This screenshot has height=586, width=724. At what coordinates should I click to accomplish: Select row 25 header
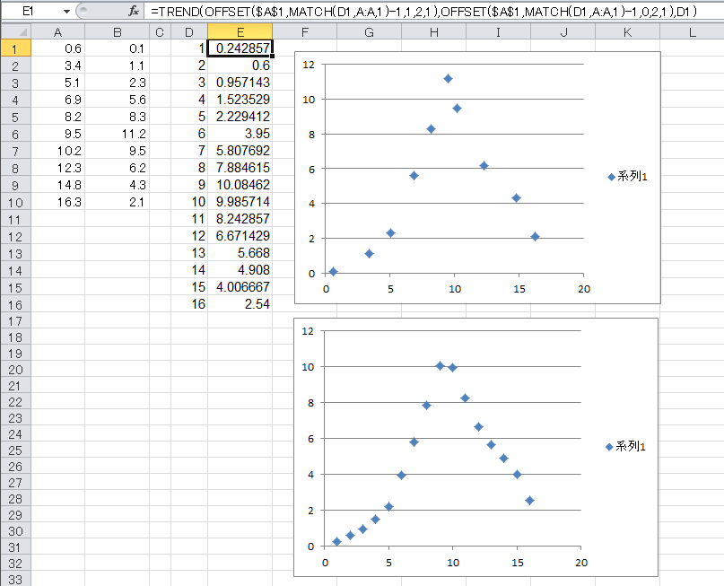(15, 450)
